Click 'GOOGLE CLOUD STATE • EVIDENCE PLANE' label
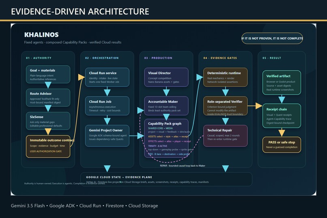This screenshot has height=218, width=327. click(x=119, y=177)
